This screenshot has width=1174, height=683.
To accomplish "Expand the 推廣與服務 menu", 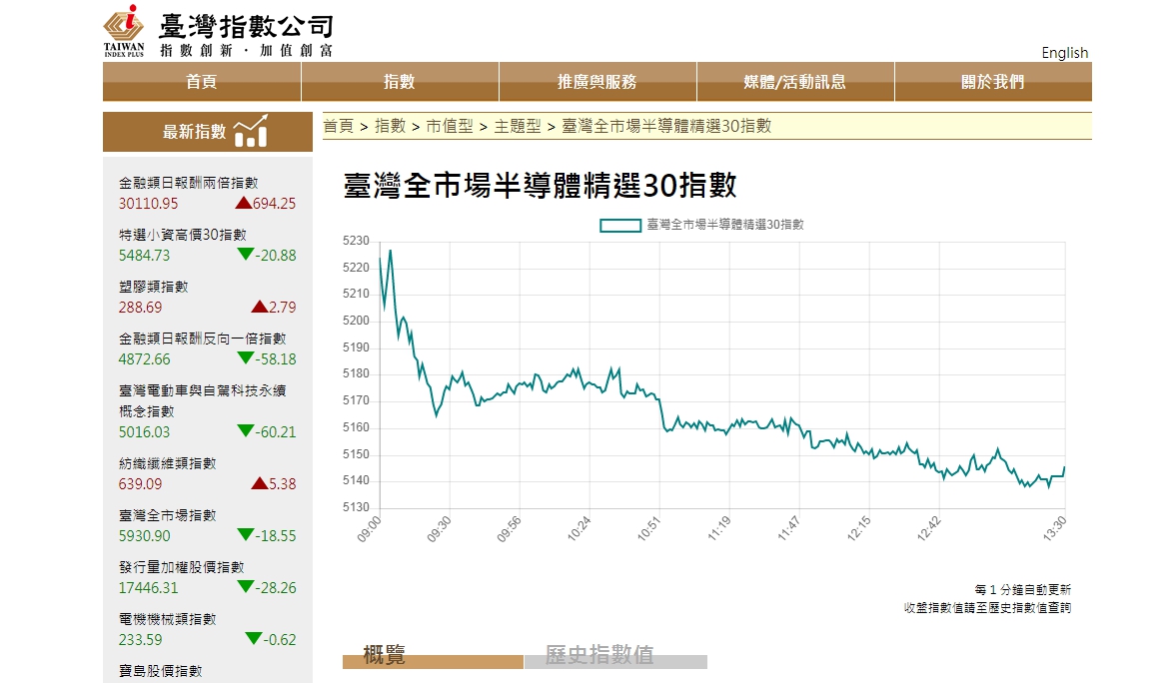I will point(596,82).
